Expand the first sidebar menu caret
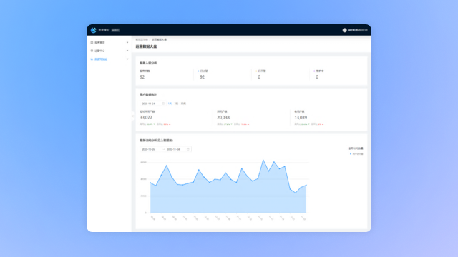The height and width of the screenshot is (257, 458). click(127, 43)
